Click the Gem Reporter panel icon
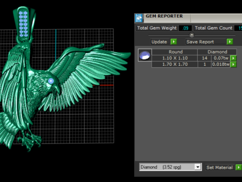Image resolution: width=242 pixels, height=182 pixels. click(x=139, y=18)
